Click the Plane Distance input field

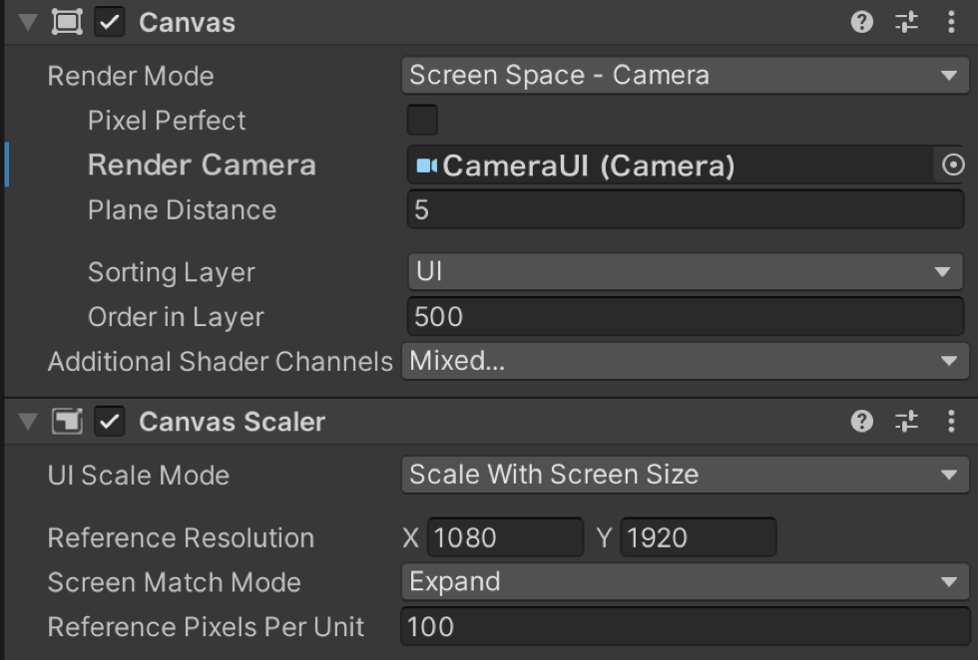(x=685, y=210)
